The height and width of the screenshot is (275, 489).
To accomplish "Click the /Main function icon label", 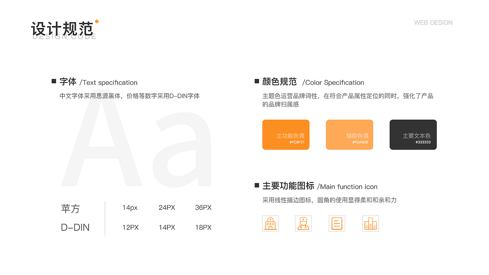I will [x=347, y=187].
